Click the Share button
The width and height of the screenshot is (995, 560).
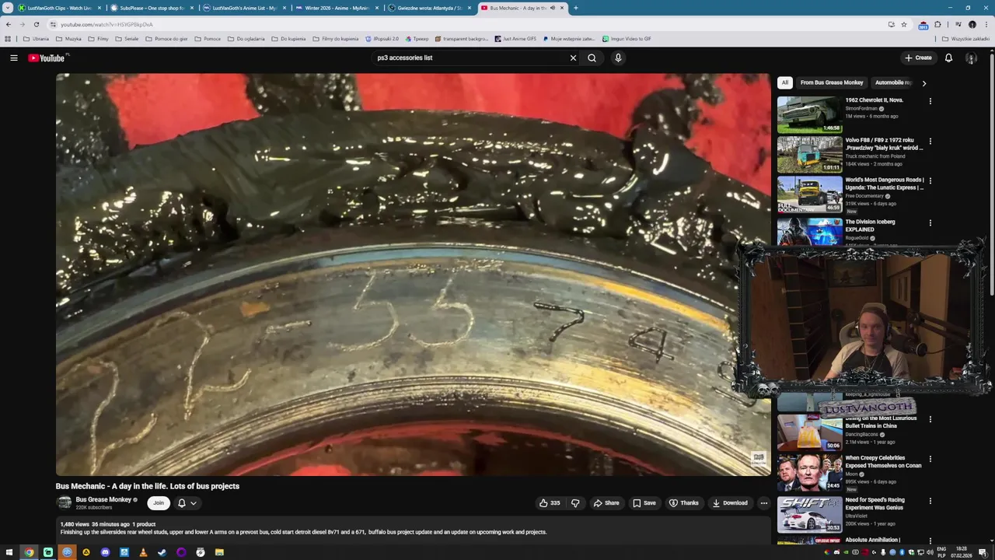606,502
